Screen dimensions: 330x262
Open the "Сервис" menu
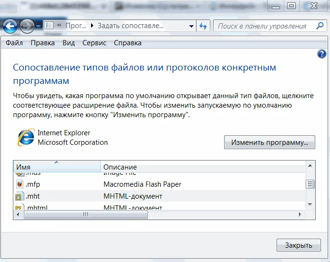[x=94, y=43]
